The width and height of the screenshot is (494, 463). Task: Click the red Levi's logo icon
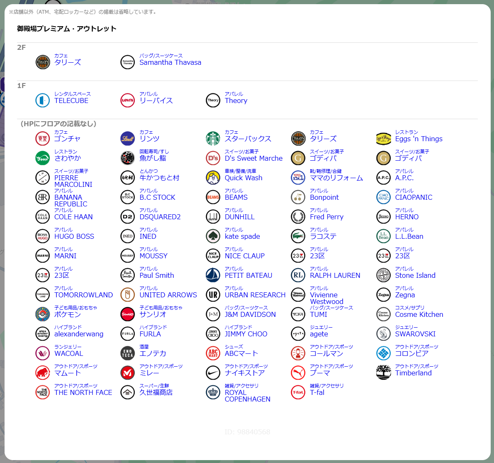(127, 100)
